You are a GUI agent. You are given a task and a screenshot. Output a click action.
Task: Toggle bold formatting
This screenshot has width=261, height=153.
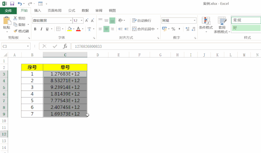[x=35, y=29]
